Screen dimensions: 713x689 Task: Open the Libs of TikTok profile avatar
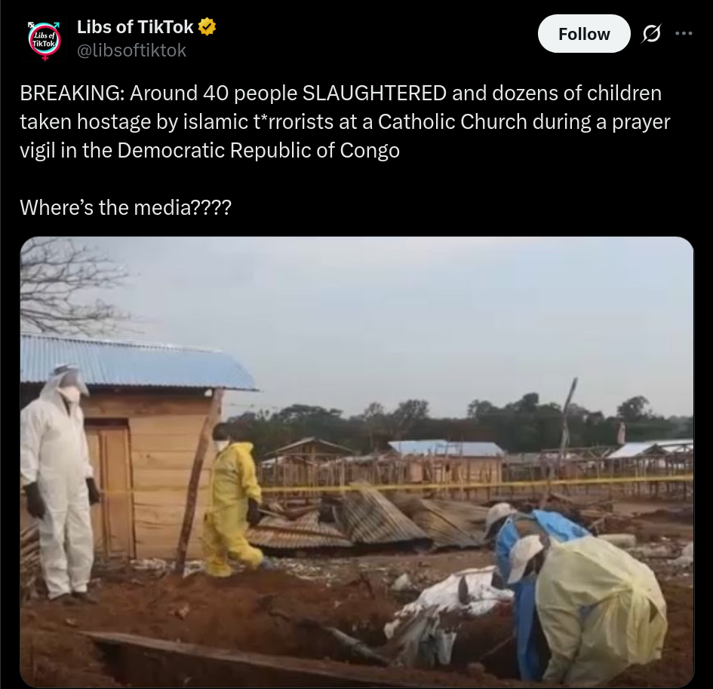point(45,40)
